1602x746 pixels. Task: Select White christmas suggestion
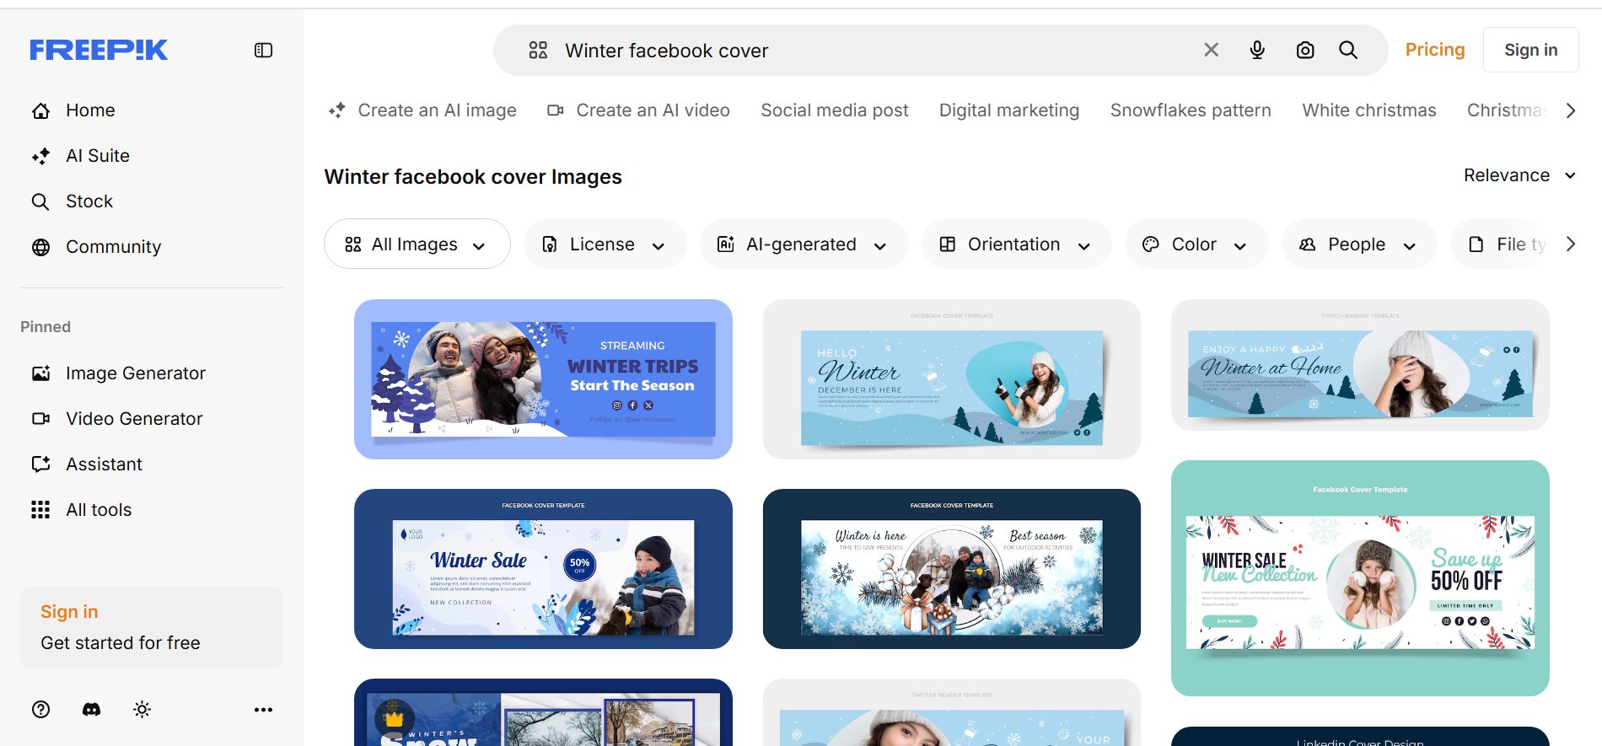click(1369, 110)
